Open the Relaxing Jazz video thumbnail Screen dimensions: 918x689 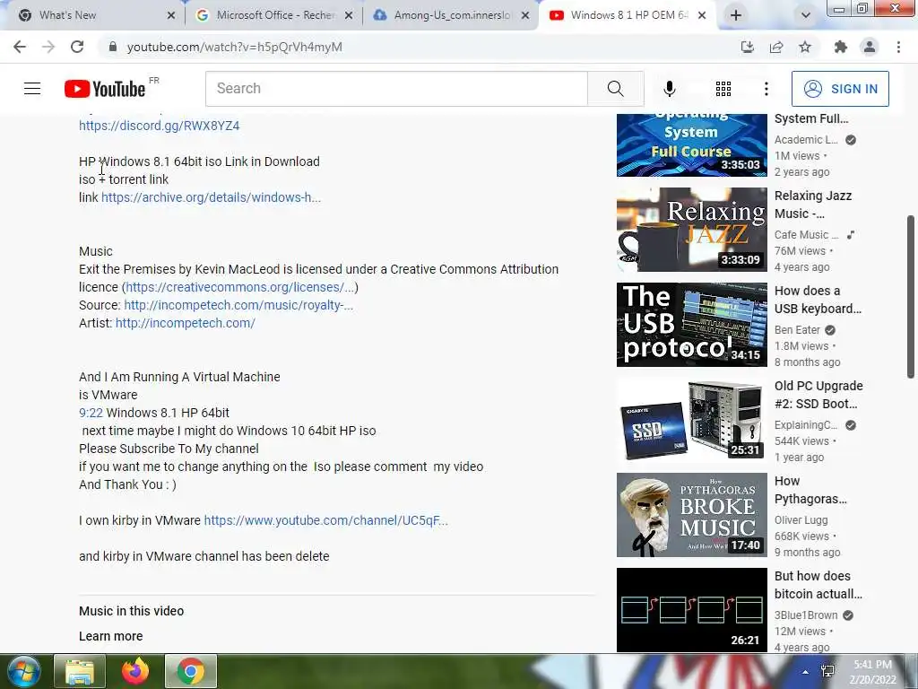coord(692,230)
